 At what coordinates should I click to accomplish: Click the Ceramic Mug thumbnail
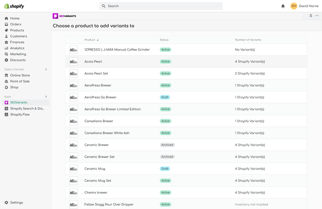[73, 169]
